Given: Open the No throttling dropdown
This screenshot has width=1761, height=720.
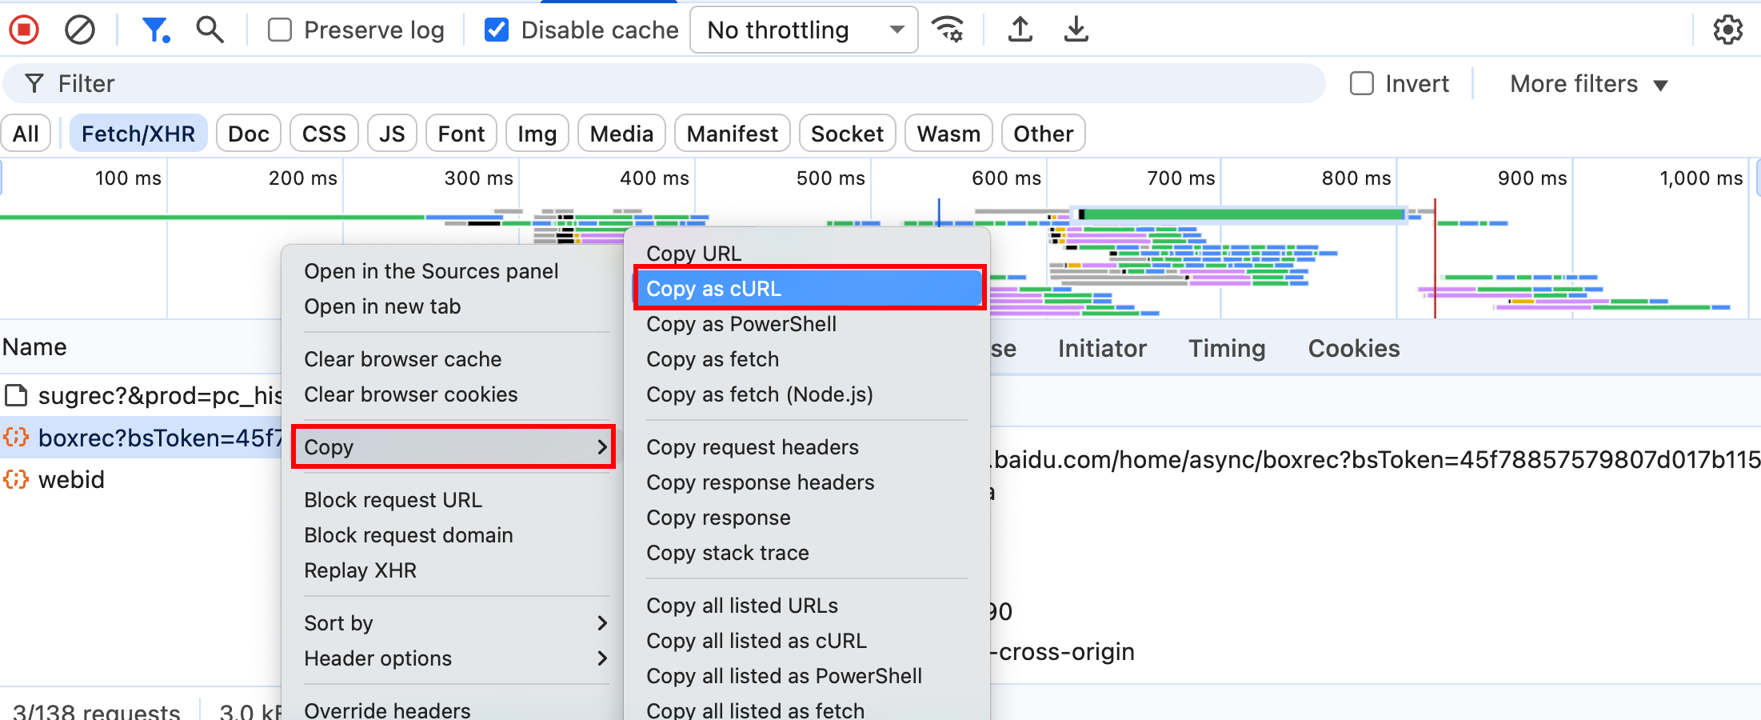Looking at the screenshot, I should click(804, 30).
